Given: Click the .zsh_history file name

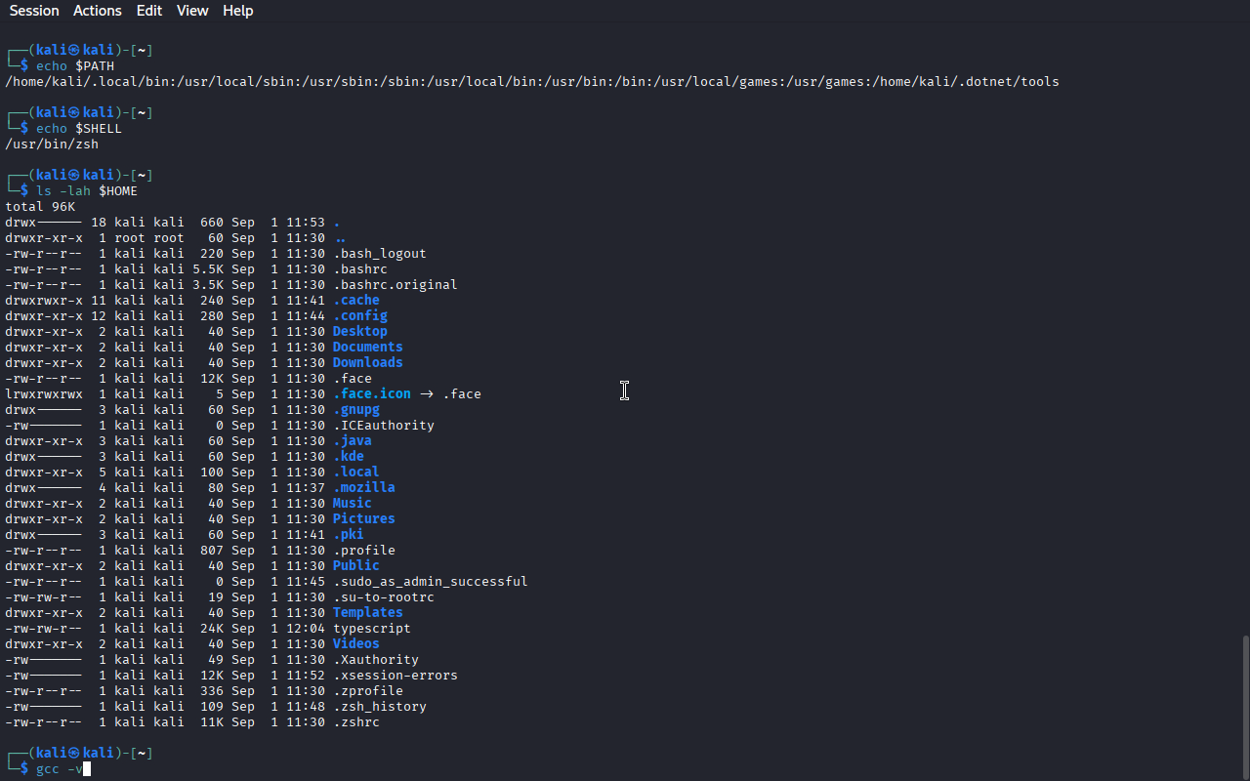Looking at the screenshot, I should tap(380, 707).
